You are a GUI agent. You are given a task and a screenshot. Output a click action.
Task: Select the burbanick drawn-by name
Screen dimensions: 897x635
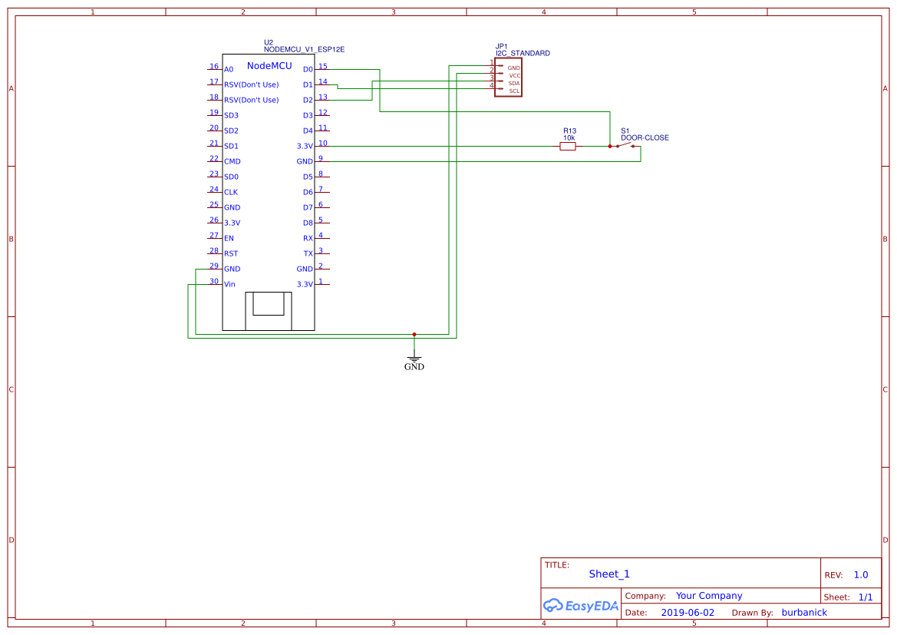click(x=804, y=612)
